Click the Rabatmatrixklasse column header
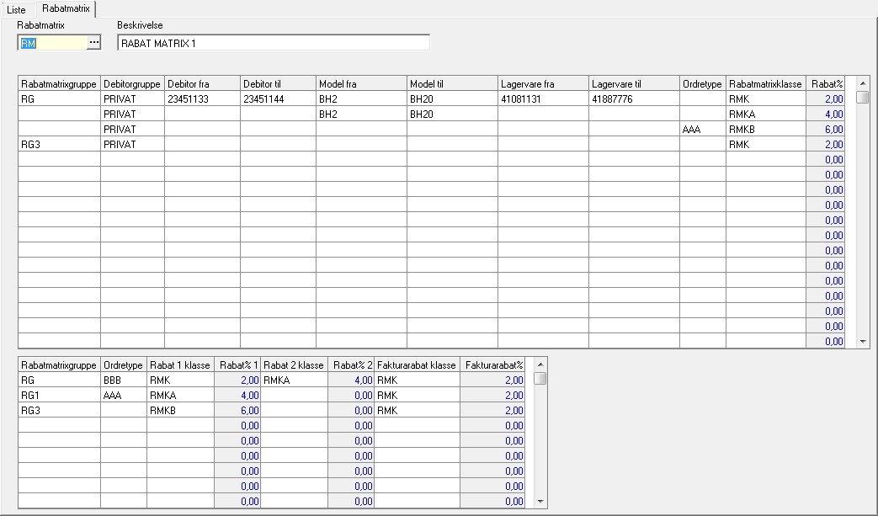The height and width of the screenshot is (516, 878). pos(765,84)
